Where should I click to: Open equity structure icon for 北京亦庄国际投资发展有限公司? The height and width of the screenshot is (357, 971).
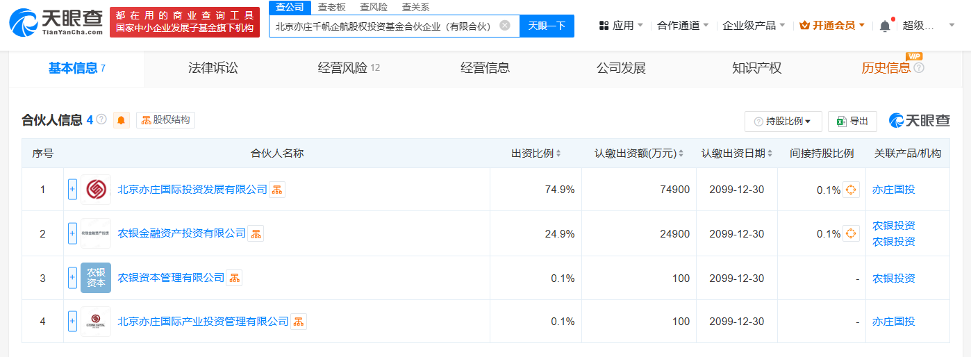click(277, 190)
